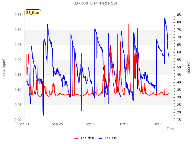Click the chart title LI7700 CH4 and RSSI

pos(96,3)
